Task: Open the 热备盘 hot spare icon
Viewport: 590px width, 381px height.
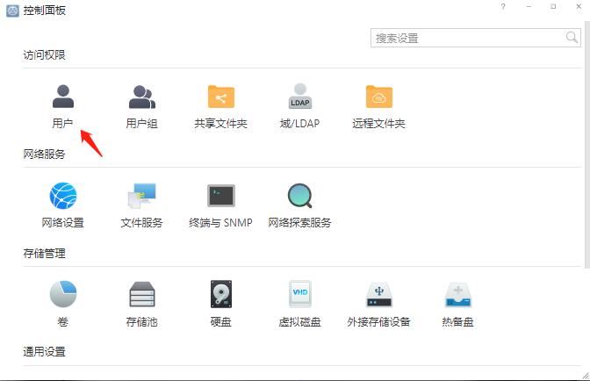Action: click(x=457, y=295)
